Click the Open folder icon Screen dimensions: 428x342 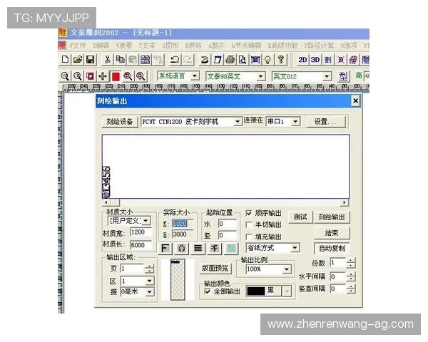coord(78,60)
